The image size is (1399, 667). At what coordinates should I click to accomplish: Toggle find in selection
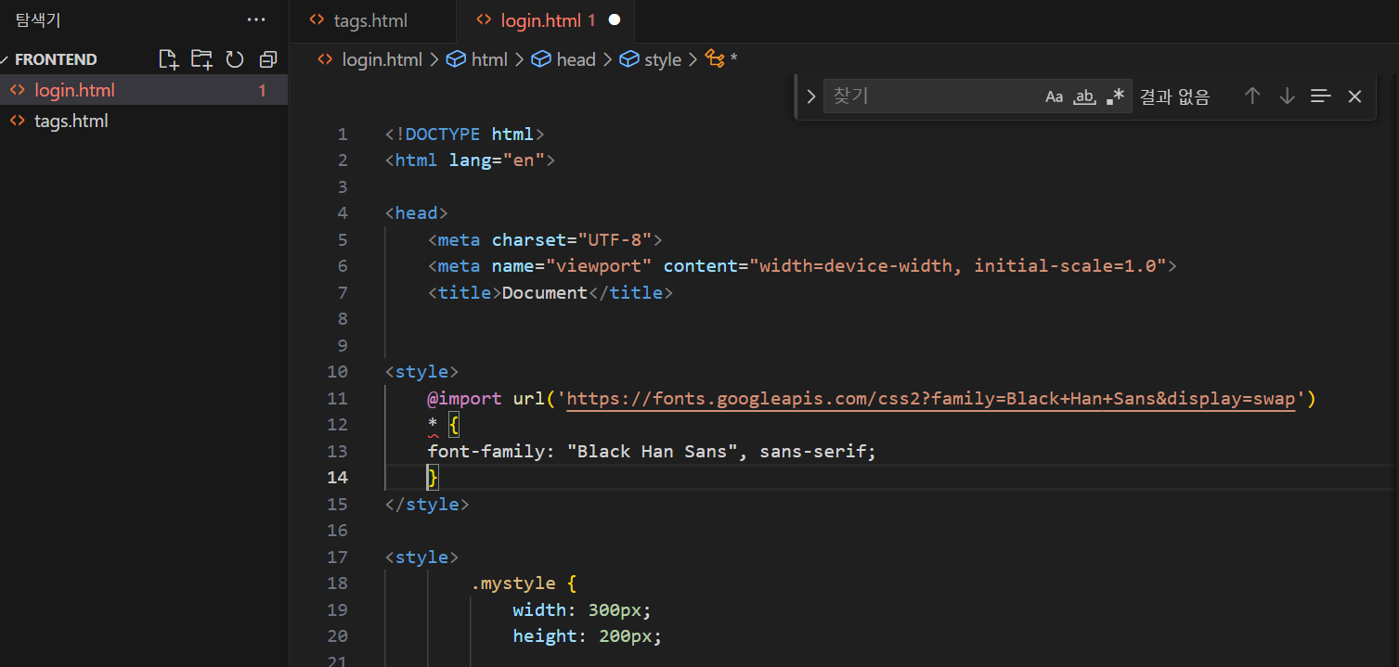click(x=1321, y=96)
